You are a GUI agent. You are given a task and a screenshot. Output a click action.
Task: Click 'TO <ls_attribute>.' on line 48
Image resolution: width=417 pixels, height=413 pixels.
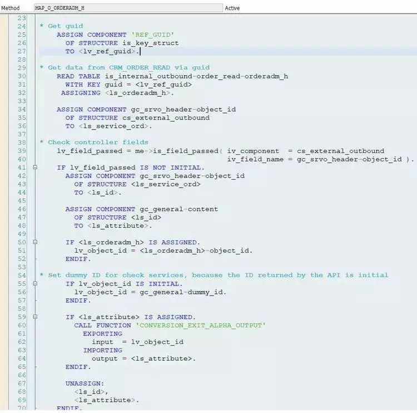click(113, 226)
